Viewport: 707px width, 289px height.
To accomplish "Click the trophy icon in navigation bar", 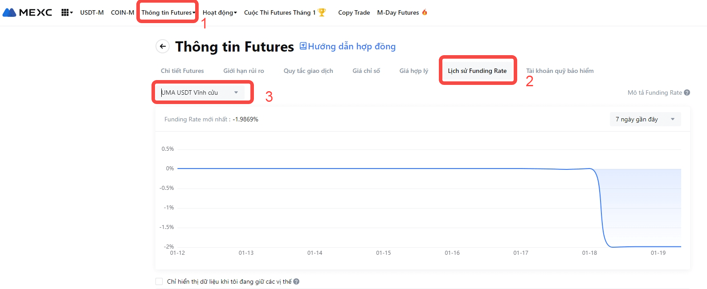I will coord(322,12).
